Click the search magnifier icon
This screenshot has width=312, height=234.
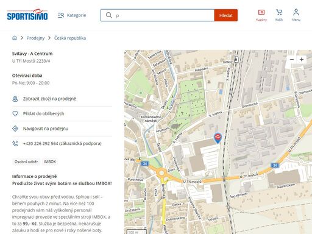tap(109, 15)
